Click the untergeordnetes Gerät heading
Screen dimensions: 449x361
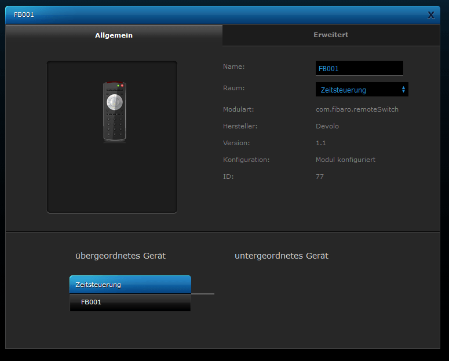[x=282, y=256]
